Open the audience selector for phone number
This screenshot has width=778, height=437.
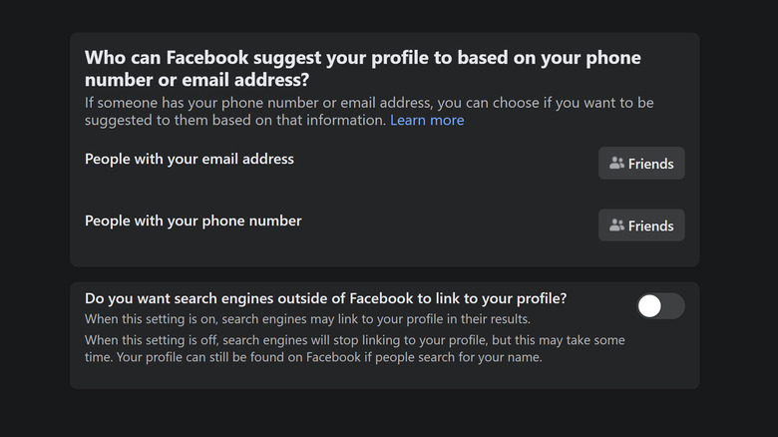(x=641, y=225)
